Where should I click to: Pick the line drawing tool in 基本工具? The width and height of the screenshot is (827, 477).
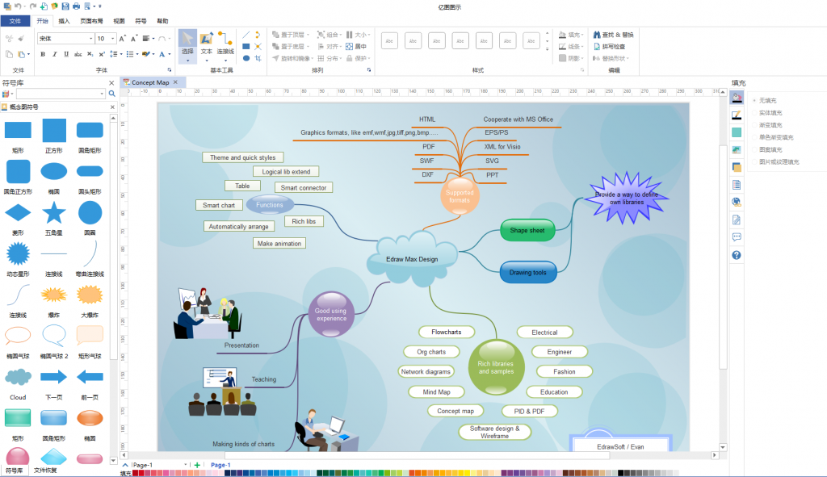click(246, 35)
